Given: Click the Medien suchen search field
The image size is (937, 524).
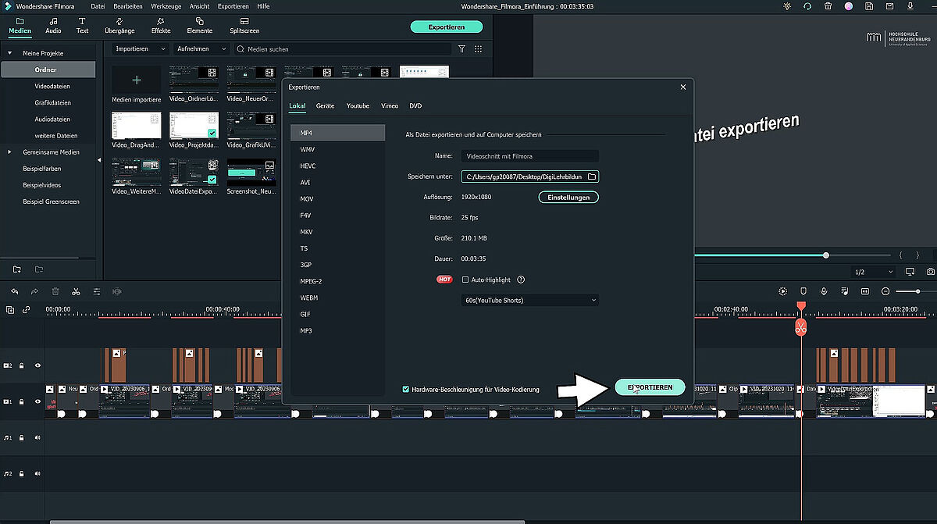Looking at the screenshot, I should [343, 48].
